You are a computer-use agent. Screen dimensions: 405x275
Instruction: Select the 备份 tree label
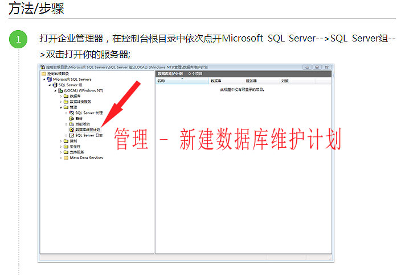tap(79, 119)
